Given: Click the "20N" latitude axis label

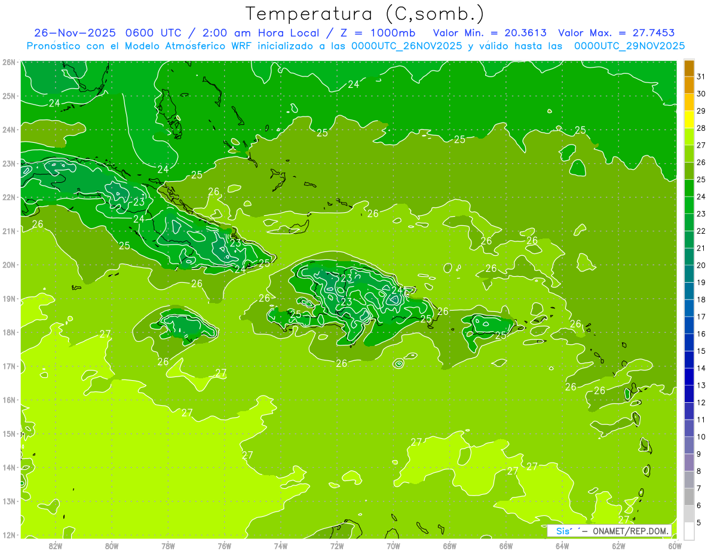Looking at the screenshot, I should click(9, 265).
